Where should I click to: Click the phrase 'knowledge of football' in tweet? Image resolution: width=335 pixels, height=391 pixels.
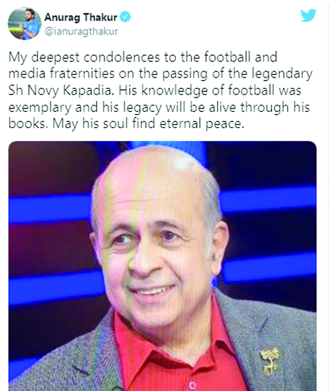208,91
